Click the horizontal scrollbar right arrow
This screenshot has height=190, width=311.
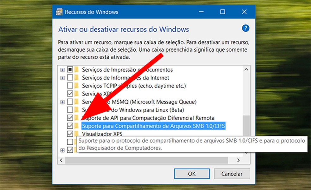click(x=238, y=160)
